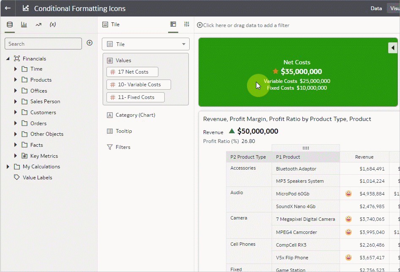Expand the Products folder
Image resolution: width=400 pixels, height=272 pixels.
(x=15, y=80)
